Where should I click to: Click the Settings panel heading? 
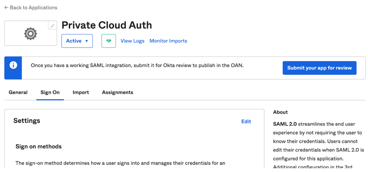click(27, 121)
